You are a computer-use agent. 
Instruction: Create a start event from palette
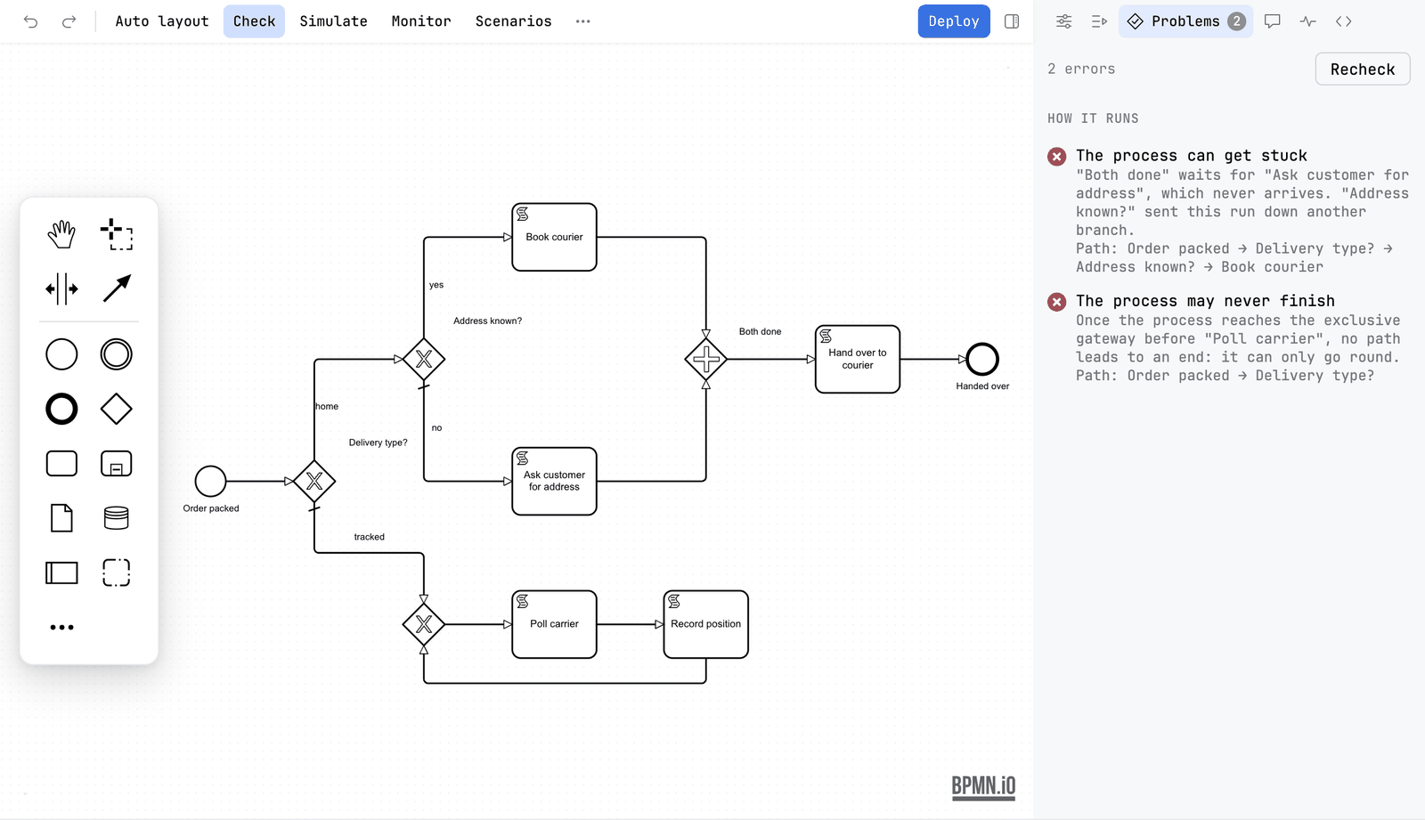point(61,354)
